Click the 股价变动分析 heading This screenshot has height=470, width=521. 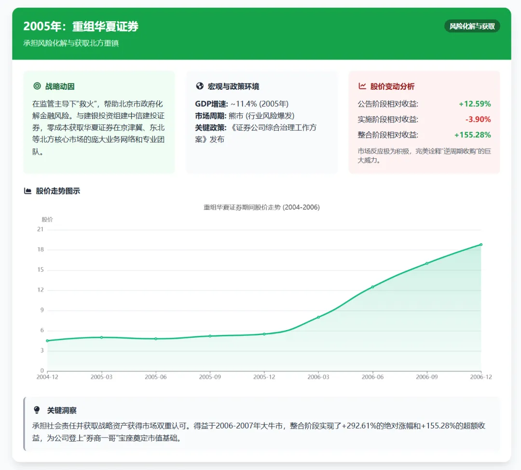pos(392,86)
